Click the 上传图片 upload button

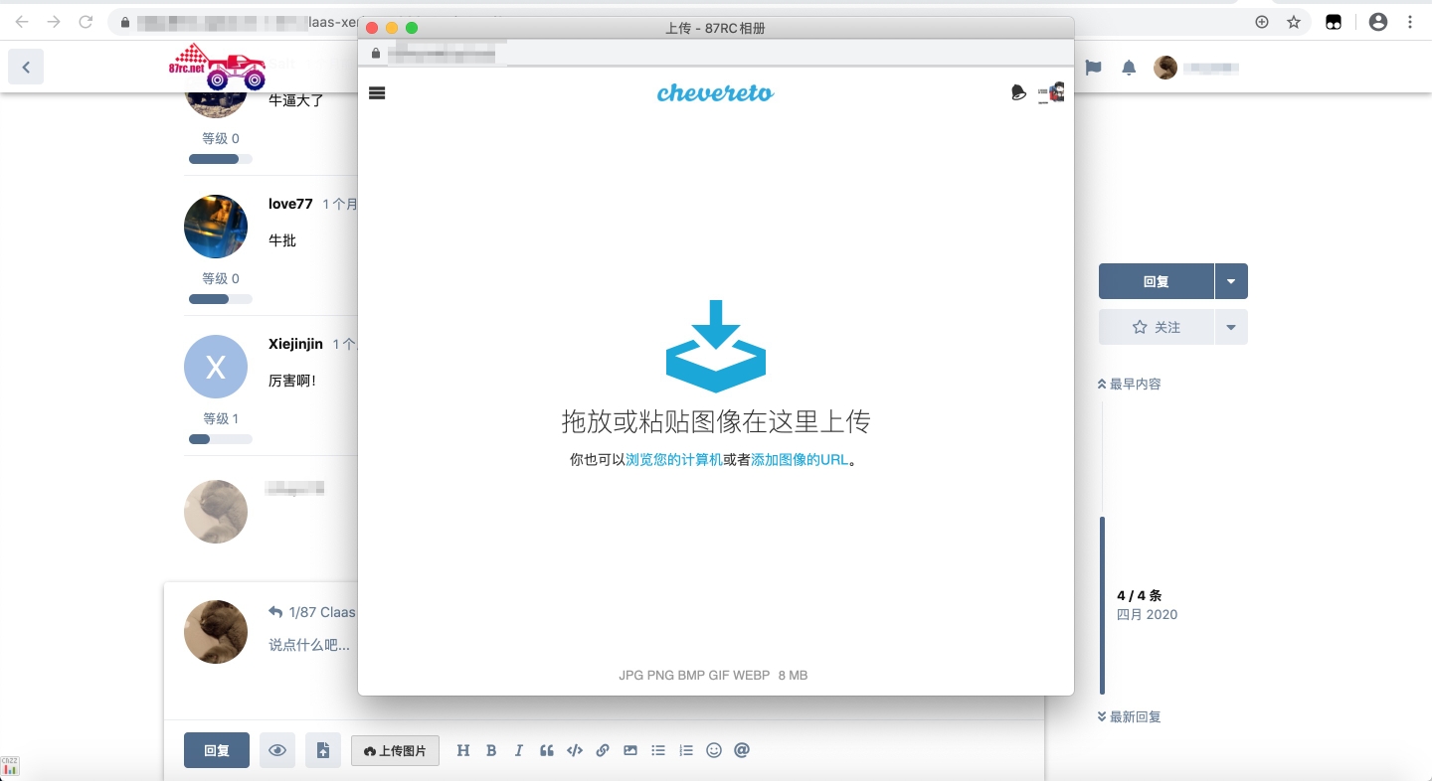[395, 751]
